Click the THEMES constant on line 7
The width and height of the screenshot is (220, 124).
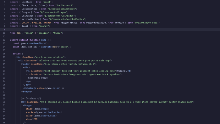click(47, 23)
